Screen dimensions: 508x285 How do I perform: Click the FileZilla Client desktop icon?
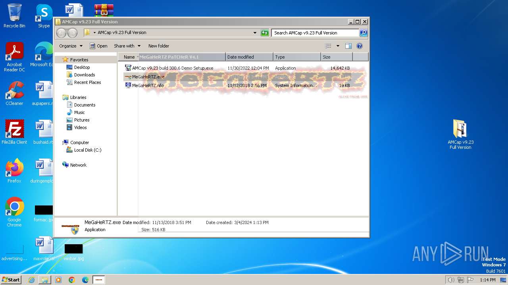[x=14, y=132]
